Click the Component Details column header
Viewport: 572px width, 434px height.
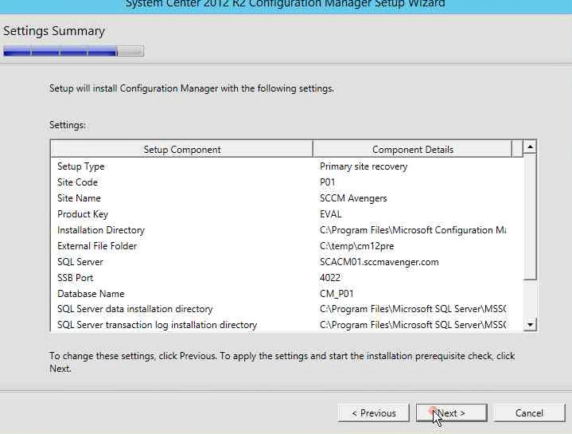click(413, 149)
